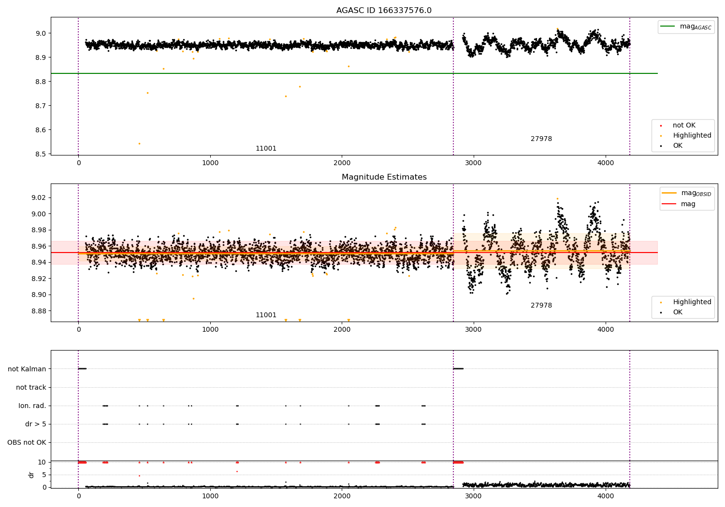The width and height of the screenshot is (725, 507).
Task: Click the '9.02' y tick in middle plot
Action: [x=39, y=197]
